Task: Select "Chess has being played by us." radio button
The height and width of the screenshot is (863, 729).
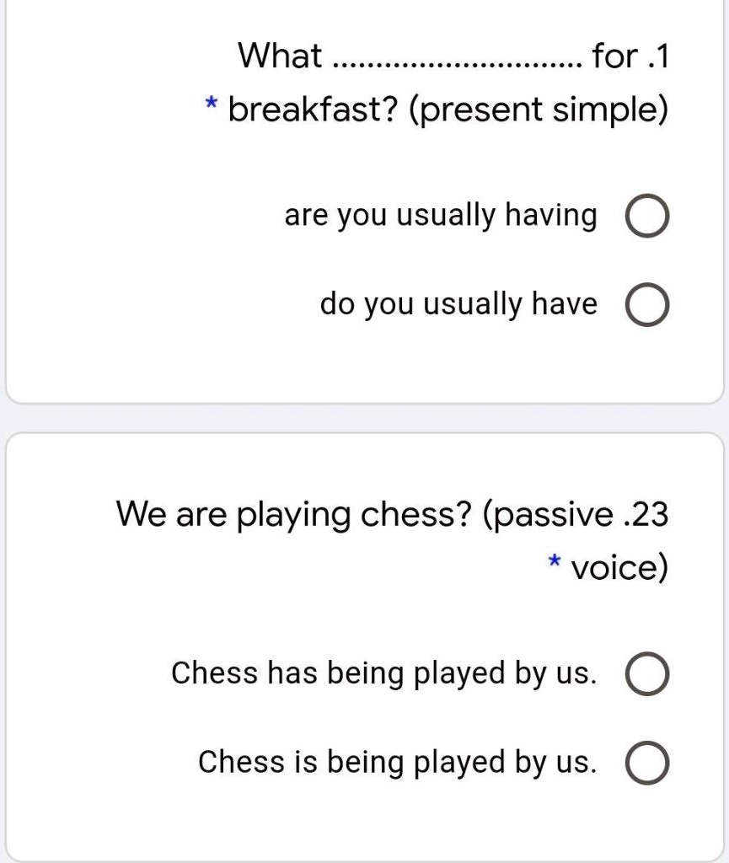Action: pos(647,673)
